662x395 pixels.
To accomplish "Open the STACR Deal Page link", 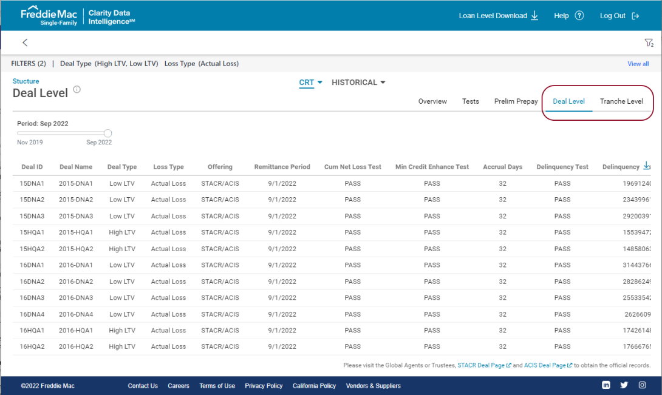I will click(481, 365).
